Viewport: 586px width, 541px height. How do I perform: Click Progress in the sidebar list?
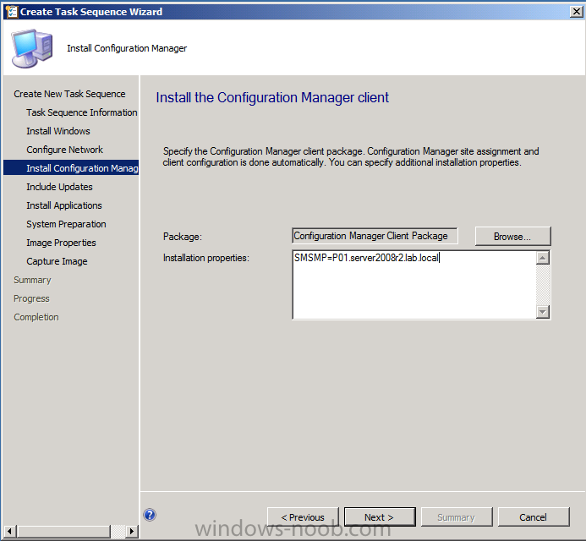tap(31, 298)
